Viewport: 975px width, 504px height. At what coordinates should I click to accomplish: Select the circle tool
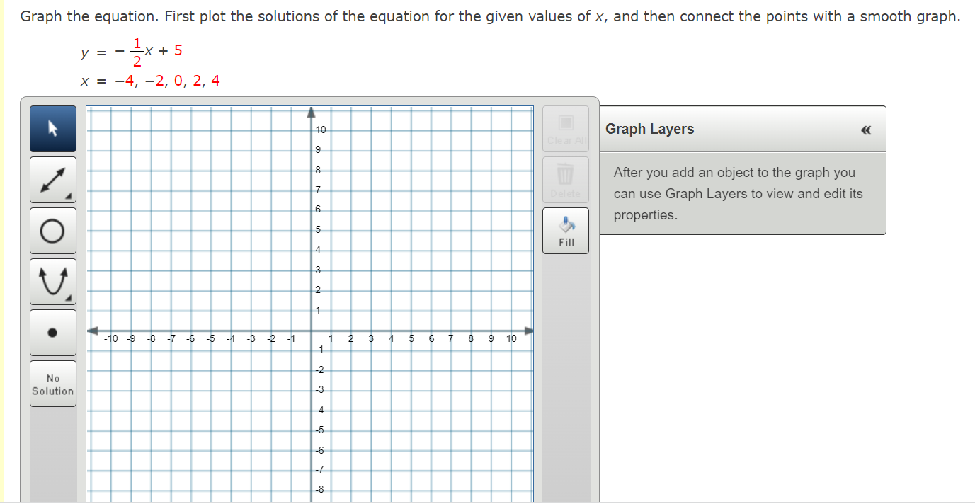point(52,230)
